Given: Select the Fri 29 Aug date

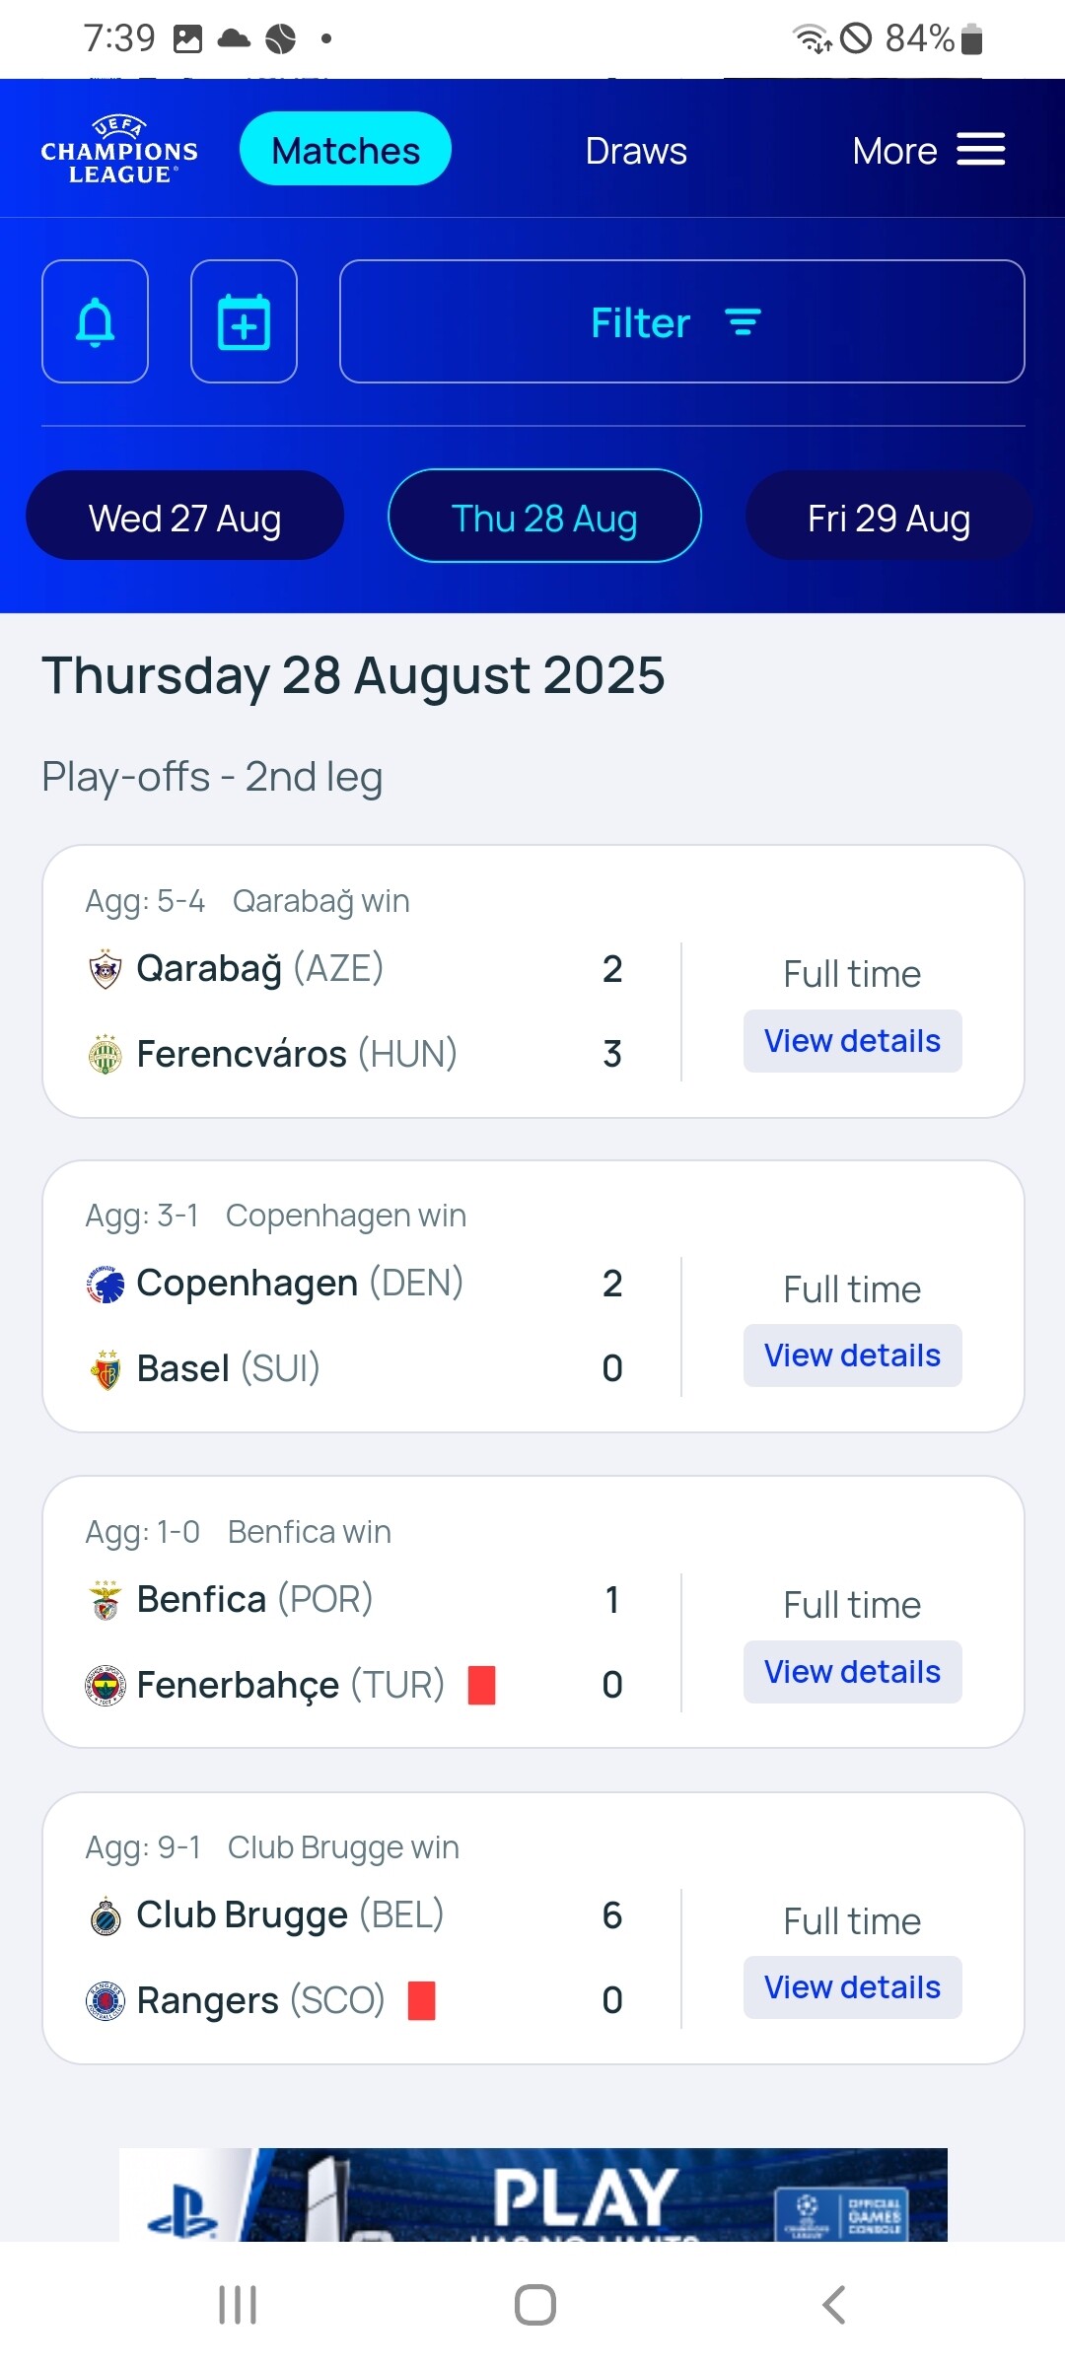Looking at the screenshot, I should tap(888, 517).
